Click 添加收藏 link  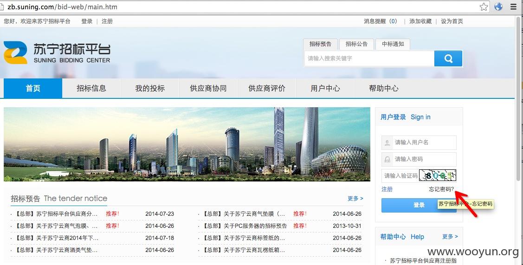coord(420,21)
